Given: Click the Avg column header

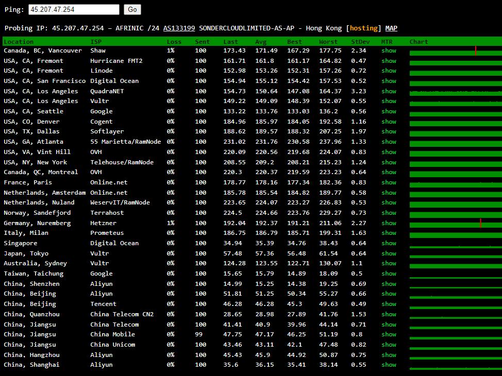Looking at the screenshot, I should point(261,42).
